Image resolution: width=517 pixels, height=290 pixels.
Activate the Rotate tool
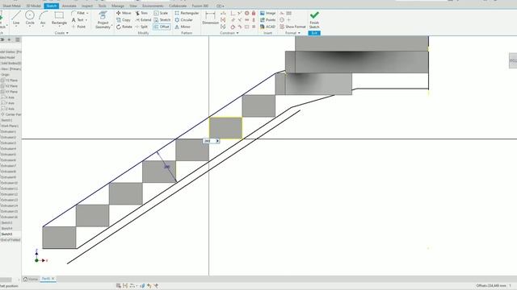point(124,27)
